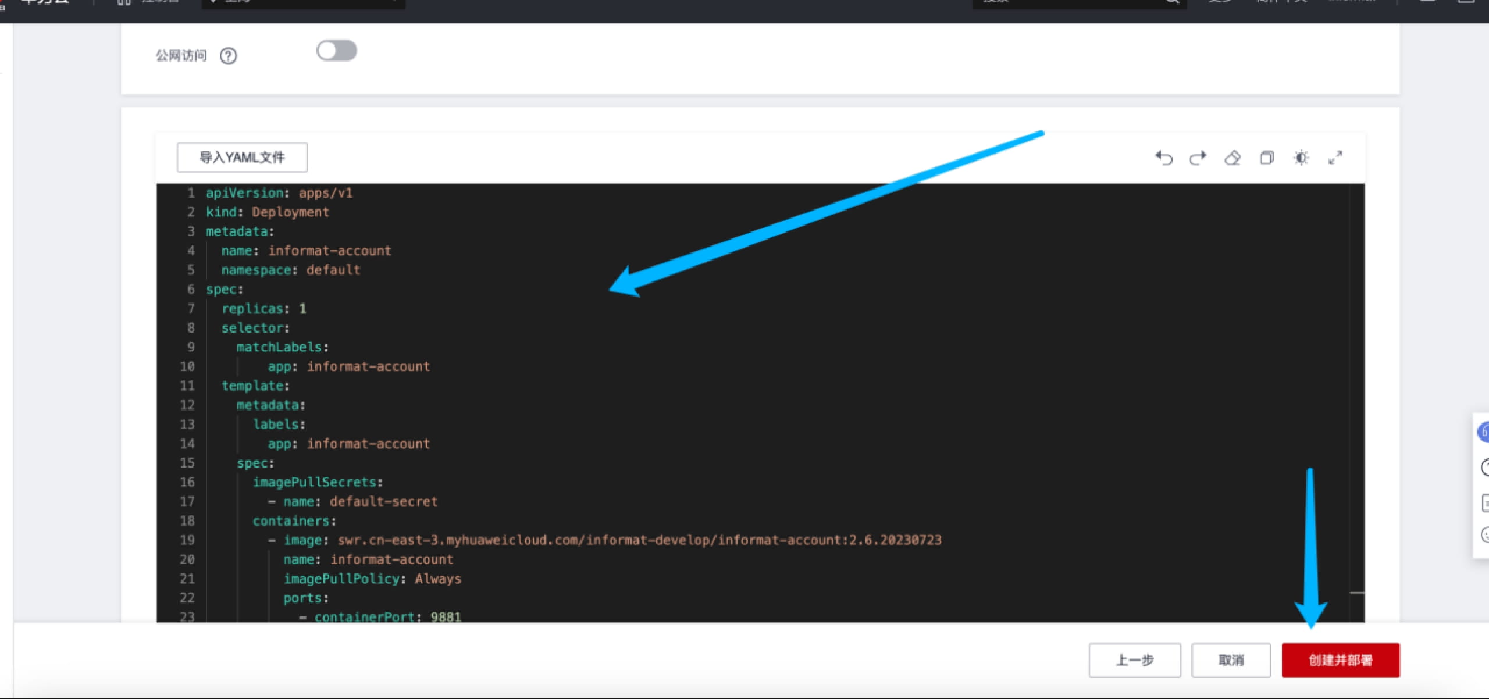The width and height of the screenshot is (1489, 699).
Task: Clear editor content with the eraser icon
Action: point(1232,158)
